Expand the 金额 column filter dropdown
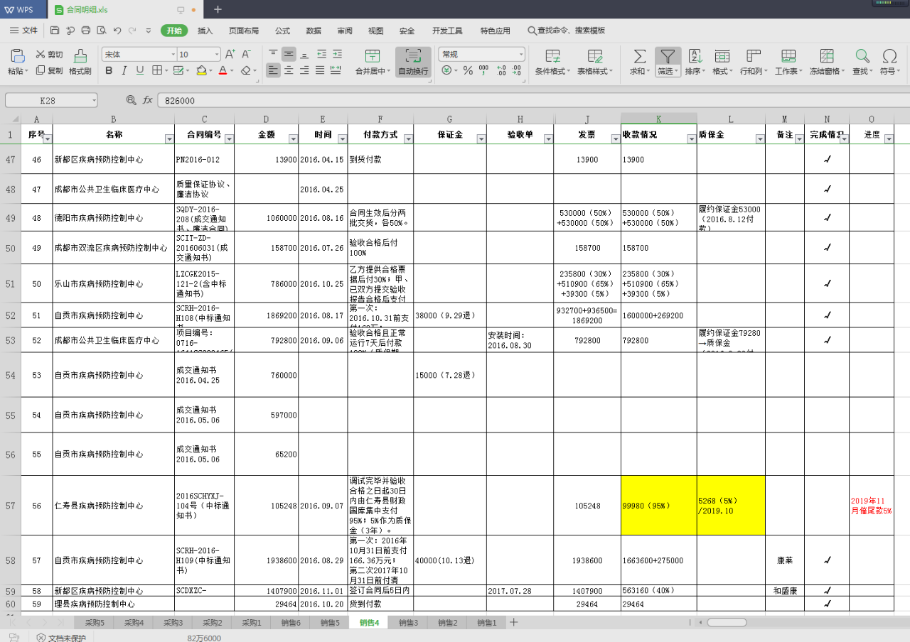Image resolution: width=910 pixels, height=642 pixels. (x=293, y=139)
